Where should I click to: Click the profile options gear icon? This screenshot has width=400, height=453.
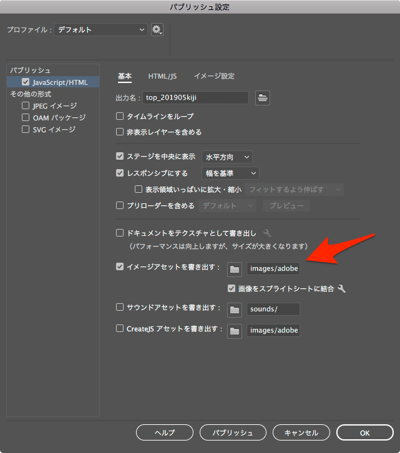tap(157, 30)
